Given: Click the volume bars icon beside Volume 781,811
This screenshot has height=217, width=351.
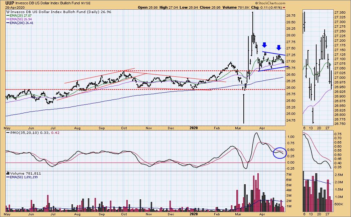Looking at the screenshot, I should 8,173.
